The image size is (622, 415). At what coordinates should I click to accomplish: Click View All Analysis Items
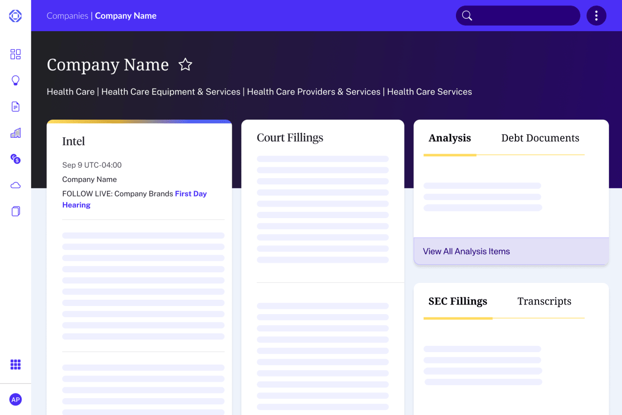[466, 251]
